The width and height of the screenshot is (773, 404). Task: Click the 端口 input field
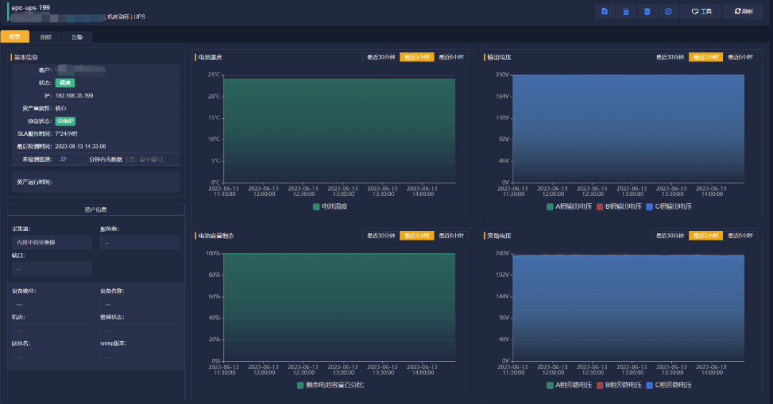click(52, 269)
